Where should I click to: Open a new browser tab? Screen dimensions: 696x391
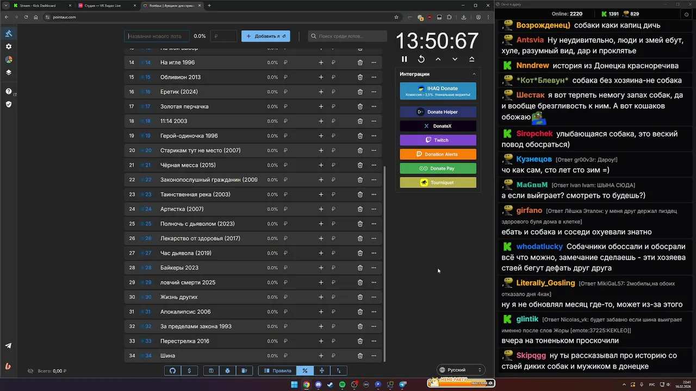(x=209, y=5)
